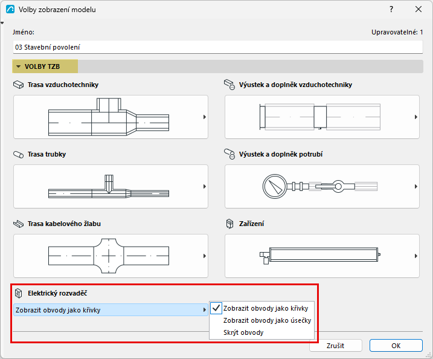Select Zobrazit obvody jako křivky menu item
The height and width of the screenshot is (359, 433).
click(x=261, y=308)
